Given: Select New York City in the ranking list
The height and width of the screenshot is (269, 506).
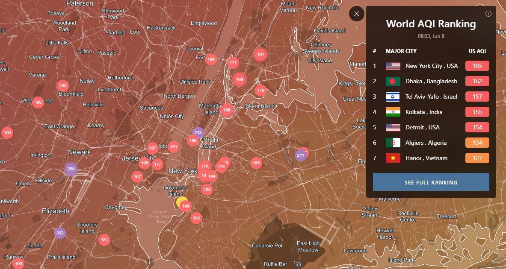Looking at the screenshot, I should tap(431, 66).
